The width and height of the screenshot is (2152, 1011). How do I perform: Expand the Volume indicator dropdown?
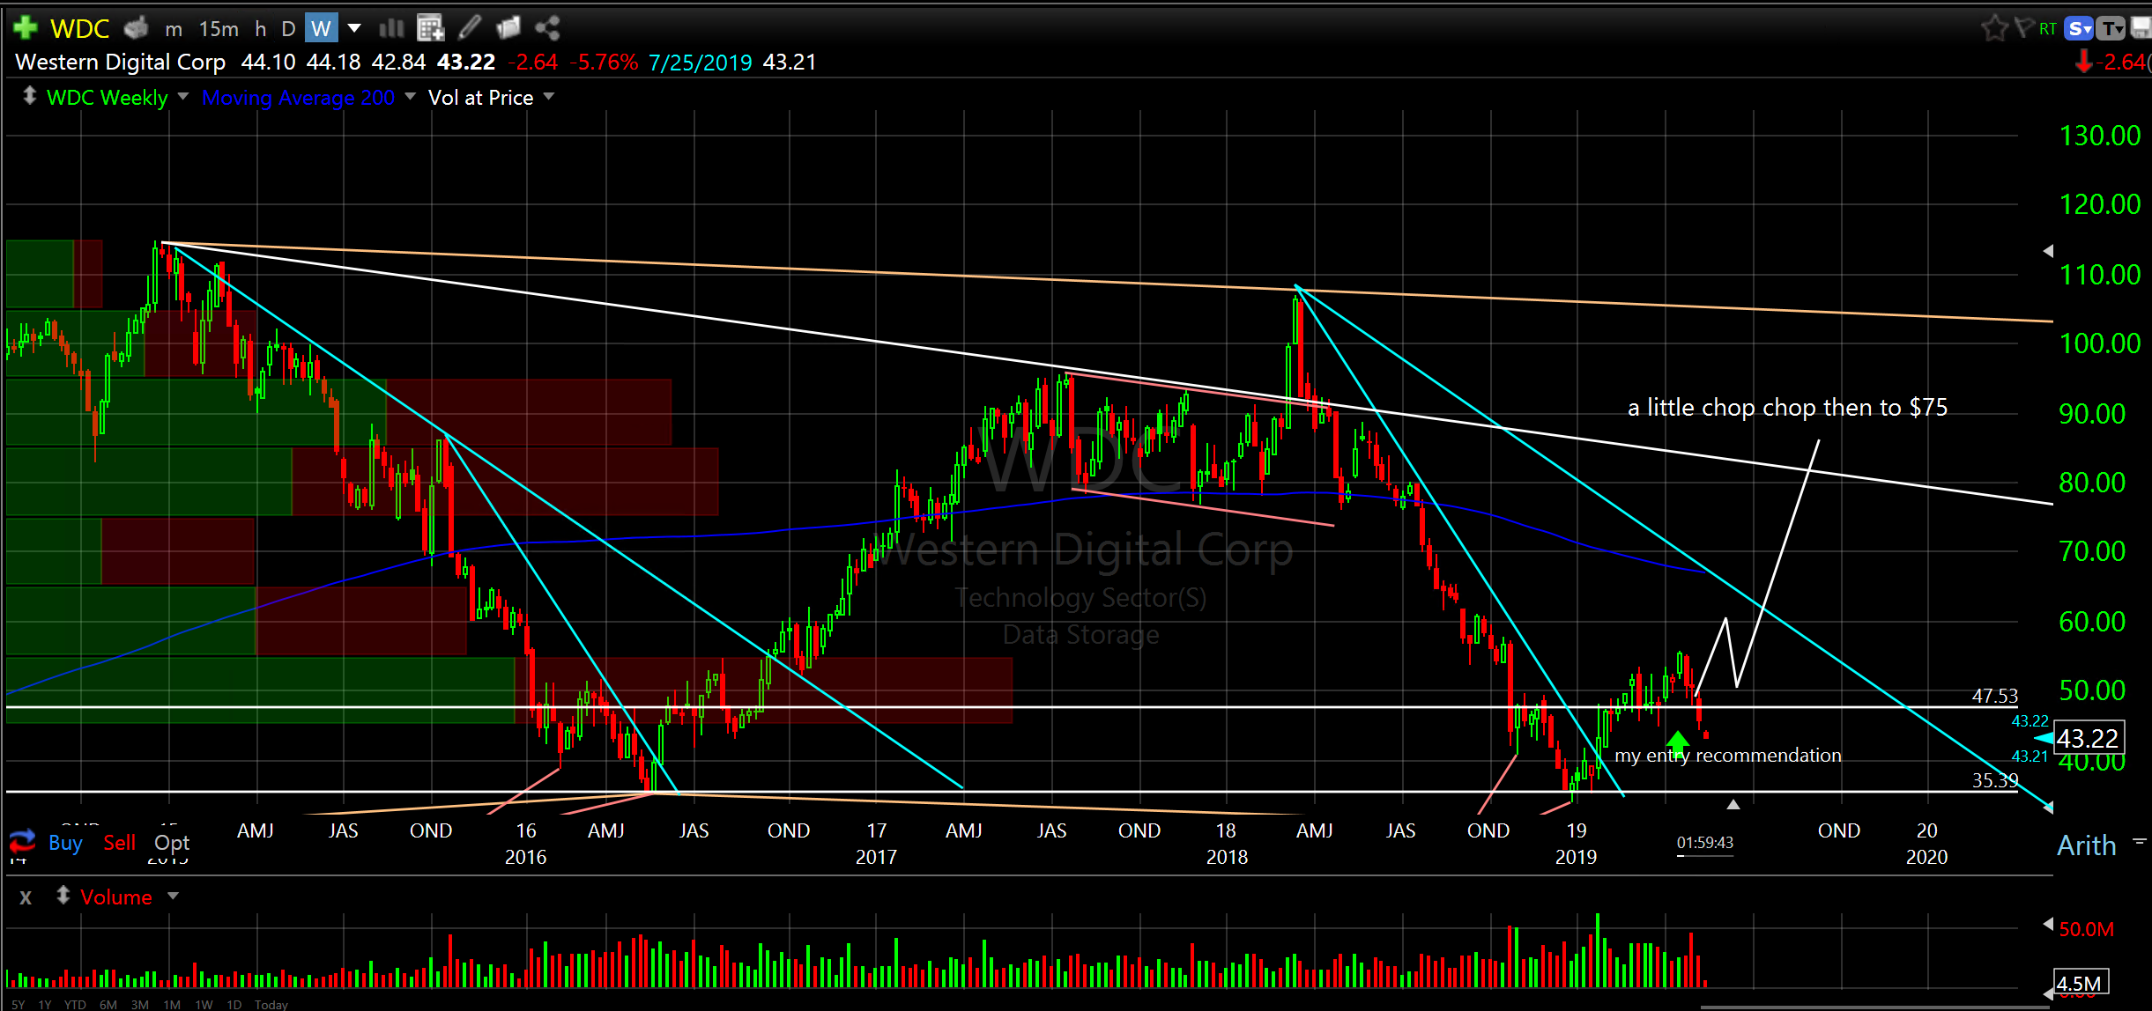point(173,897)
